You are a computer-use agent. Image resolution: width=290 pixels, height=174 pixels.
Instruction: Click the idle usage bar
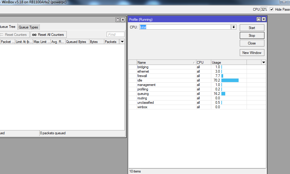point(230,80)
